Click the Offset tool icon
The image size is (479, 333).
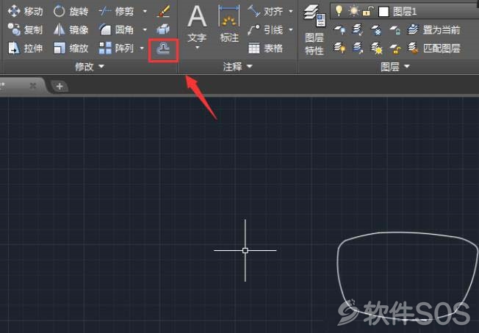pyautogui.click(x=163, y=49)
